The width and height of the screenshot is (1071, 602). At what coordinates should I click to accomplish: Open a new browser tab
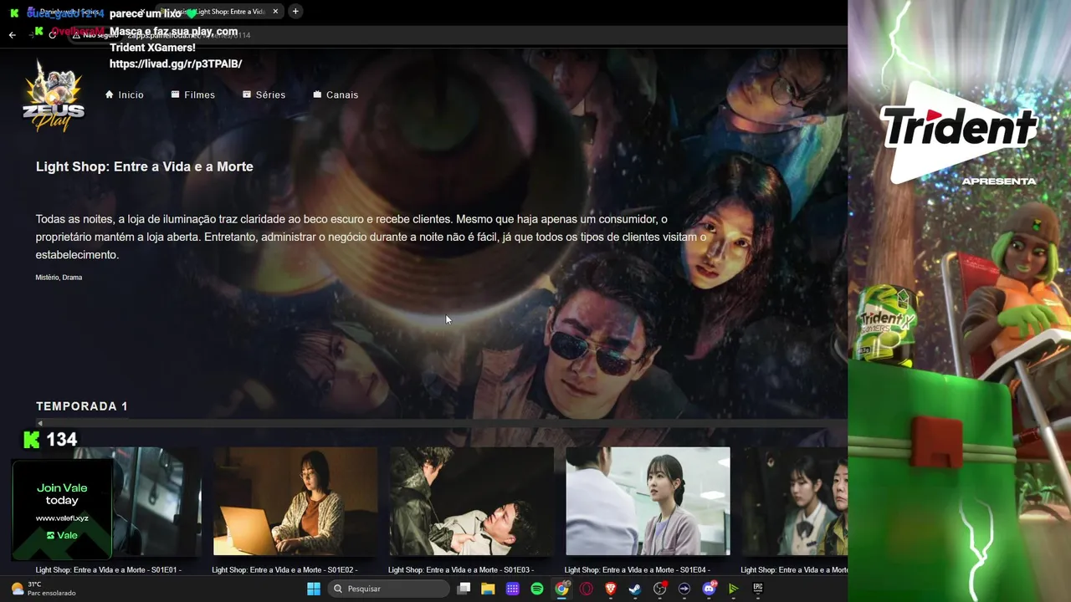point(295,12)
